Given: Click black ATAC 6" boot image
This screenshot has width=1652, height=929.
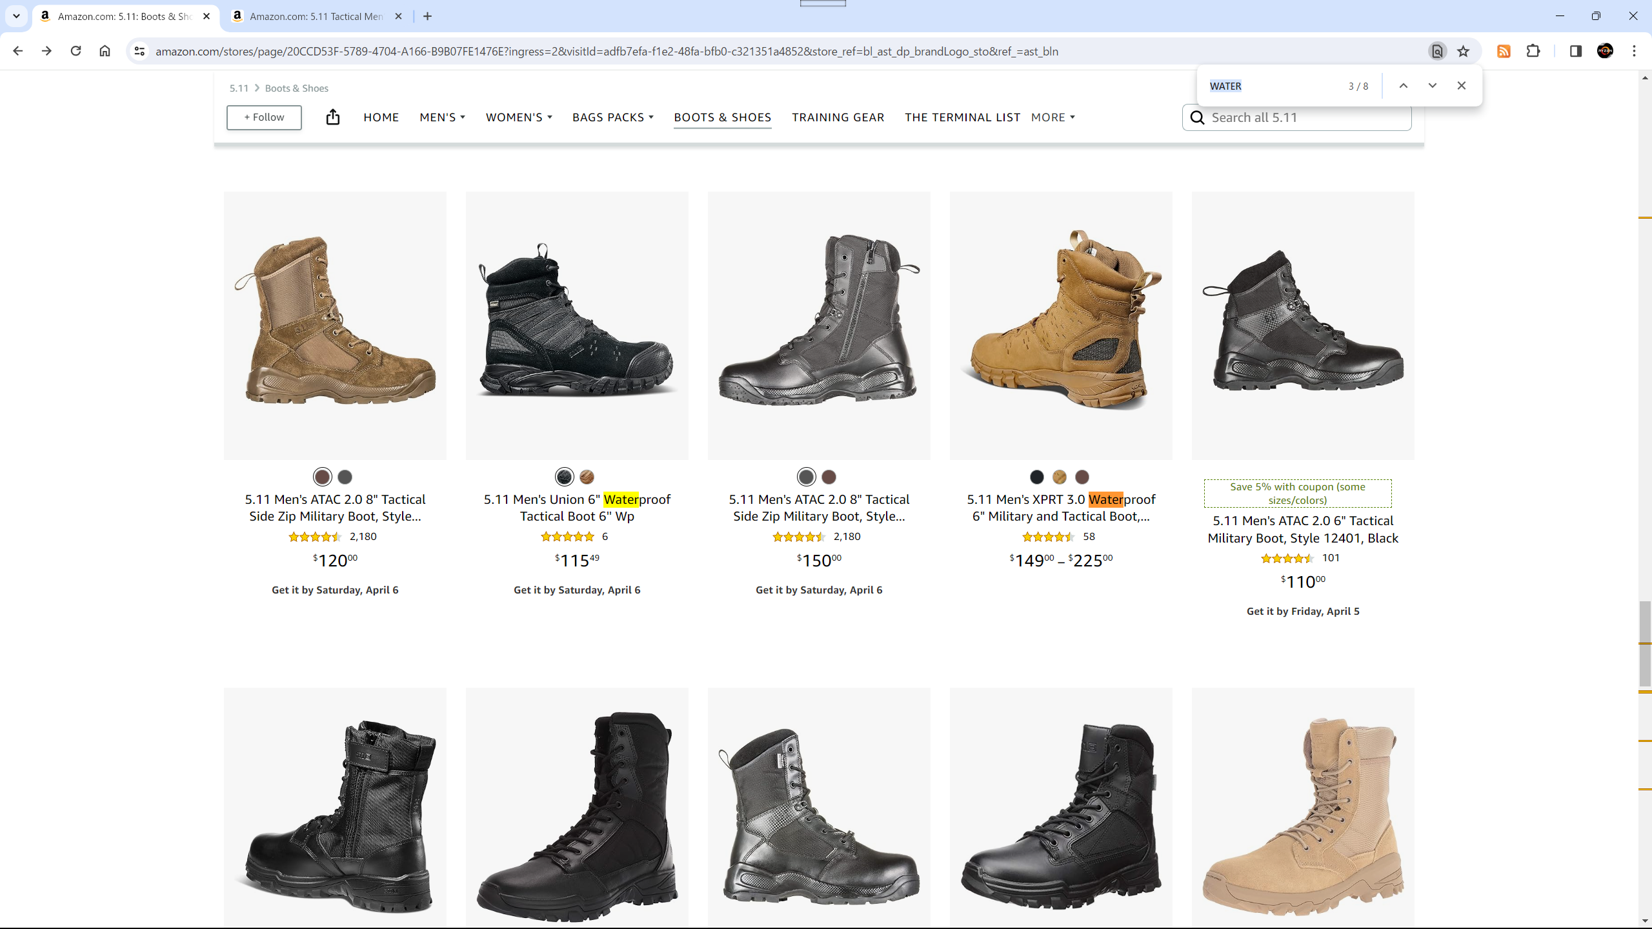Looking at the screenshot, I should (1303, 325).
